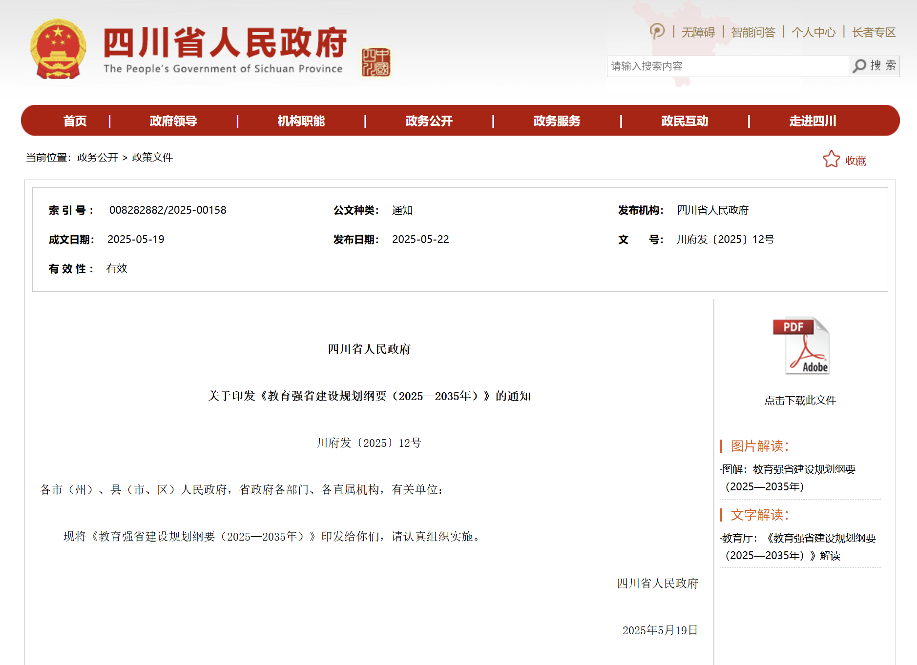Click the speech bubble icon in top bar

(657, 32)
